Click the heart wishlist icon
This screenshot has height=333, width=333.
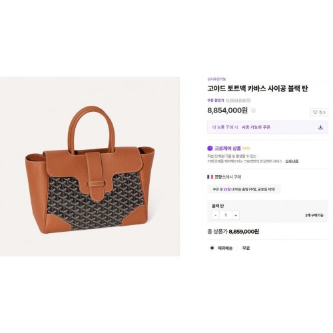(315, 113)
